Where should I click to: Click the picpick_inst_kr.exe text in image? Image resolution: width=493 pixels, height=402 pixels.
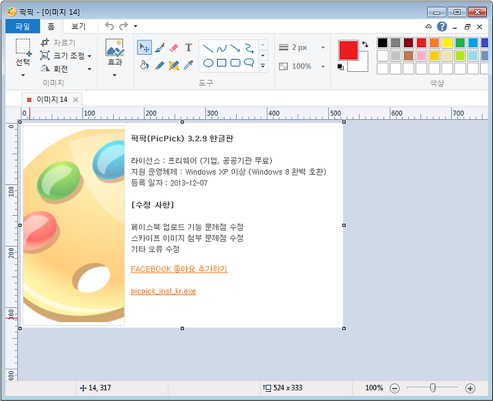tap(164, 291)
